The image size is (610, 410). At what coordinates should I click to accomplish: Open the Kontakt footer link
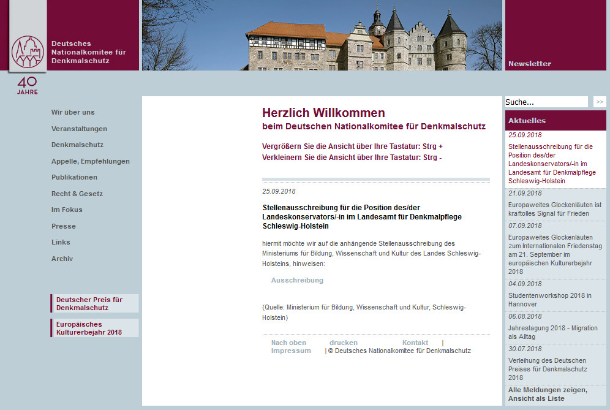coord(415,343)
